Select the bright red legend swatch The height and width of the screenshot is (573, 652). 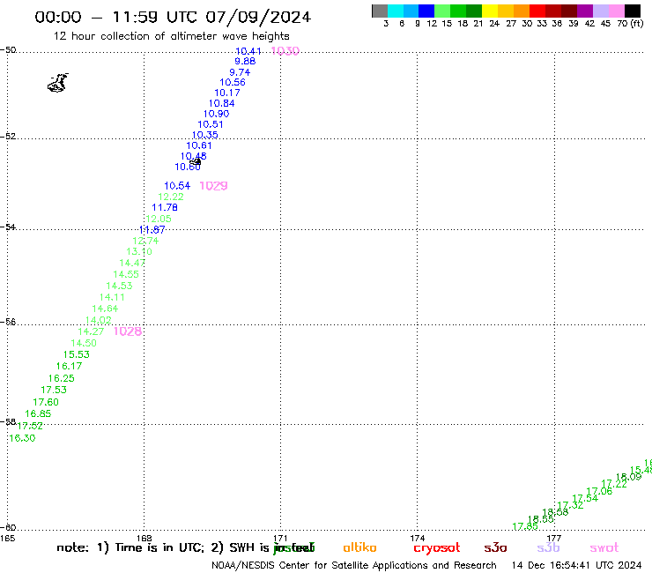click(537, 11)
